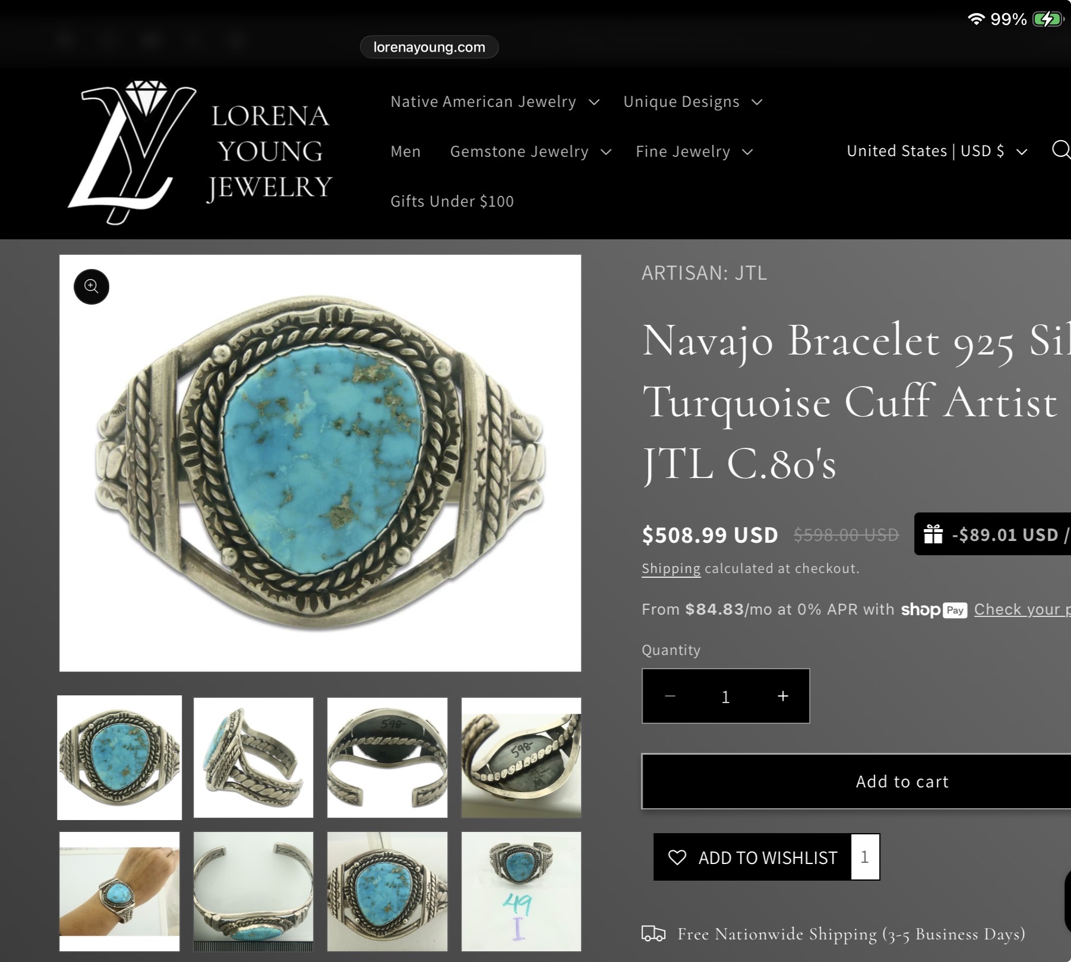Open the Shipping policy link

click(671, 568)
